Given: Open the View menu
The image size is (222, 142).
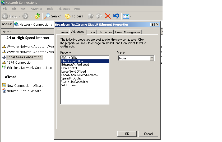Looking at the screenshot, I should [x=23, y=9].
